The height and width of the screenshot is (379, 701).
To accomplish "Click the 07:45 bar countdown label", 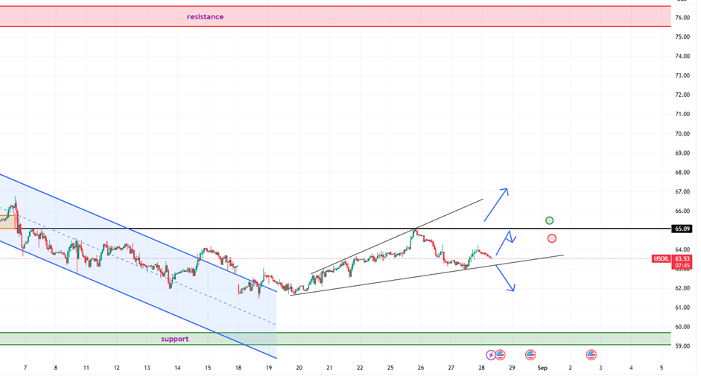I will [x=682, y=266].
